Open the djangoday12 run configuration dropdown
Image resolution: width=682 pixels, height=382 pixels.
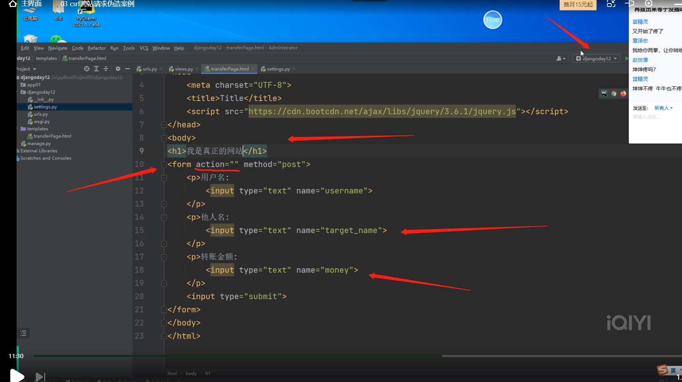[596, 59]
